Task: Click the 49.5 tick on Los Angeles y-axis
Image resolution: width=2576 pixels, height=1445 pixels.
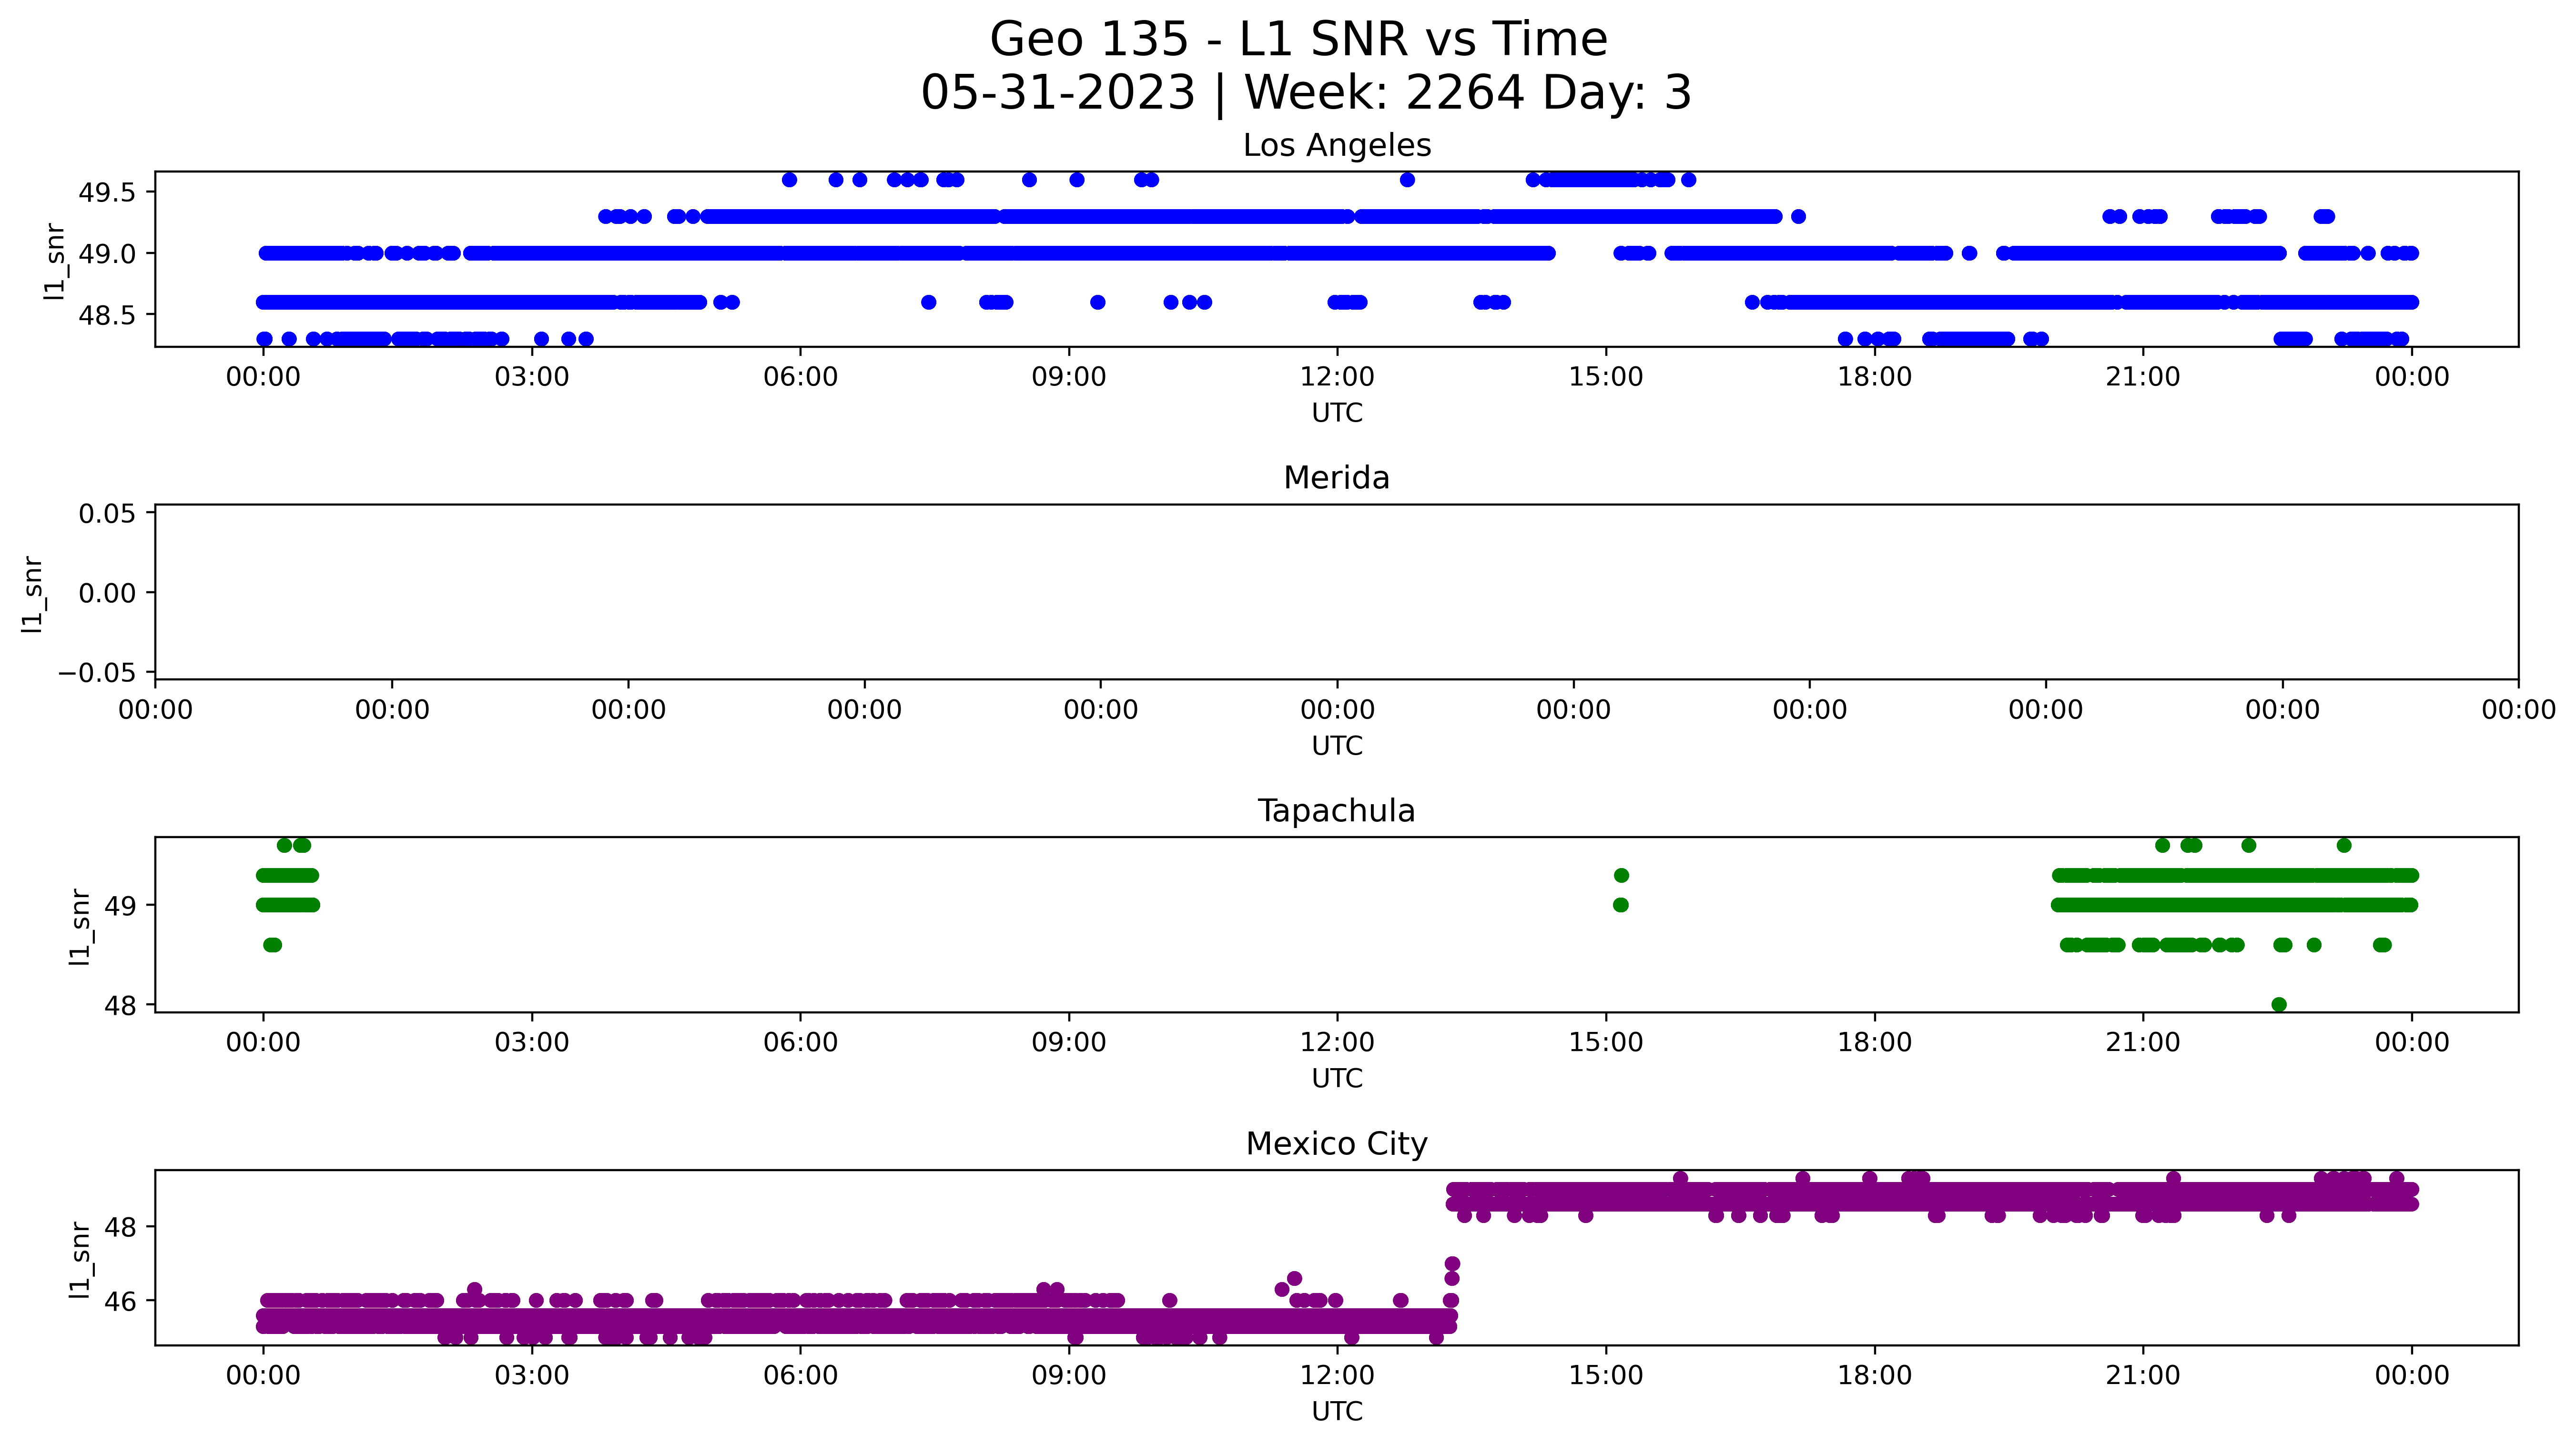Action: (107, 193)
